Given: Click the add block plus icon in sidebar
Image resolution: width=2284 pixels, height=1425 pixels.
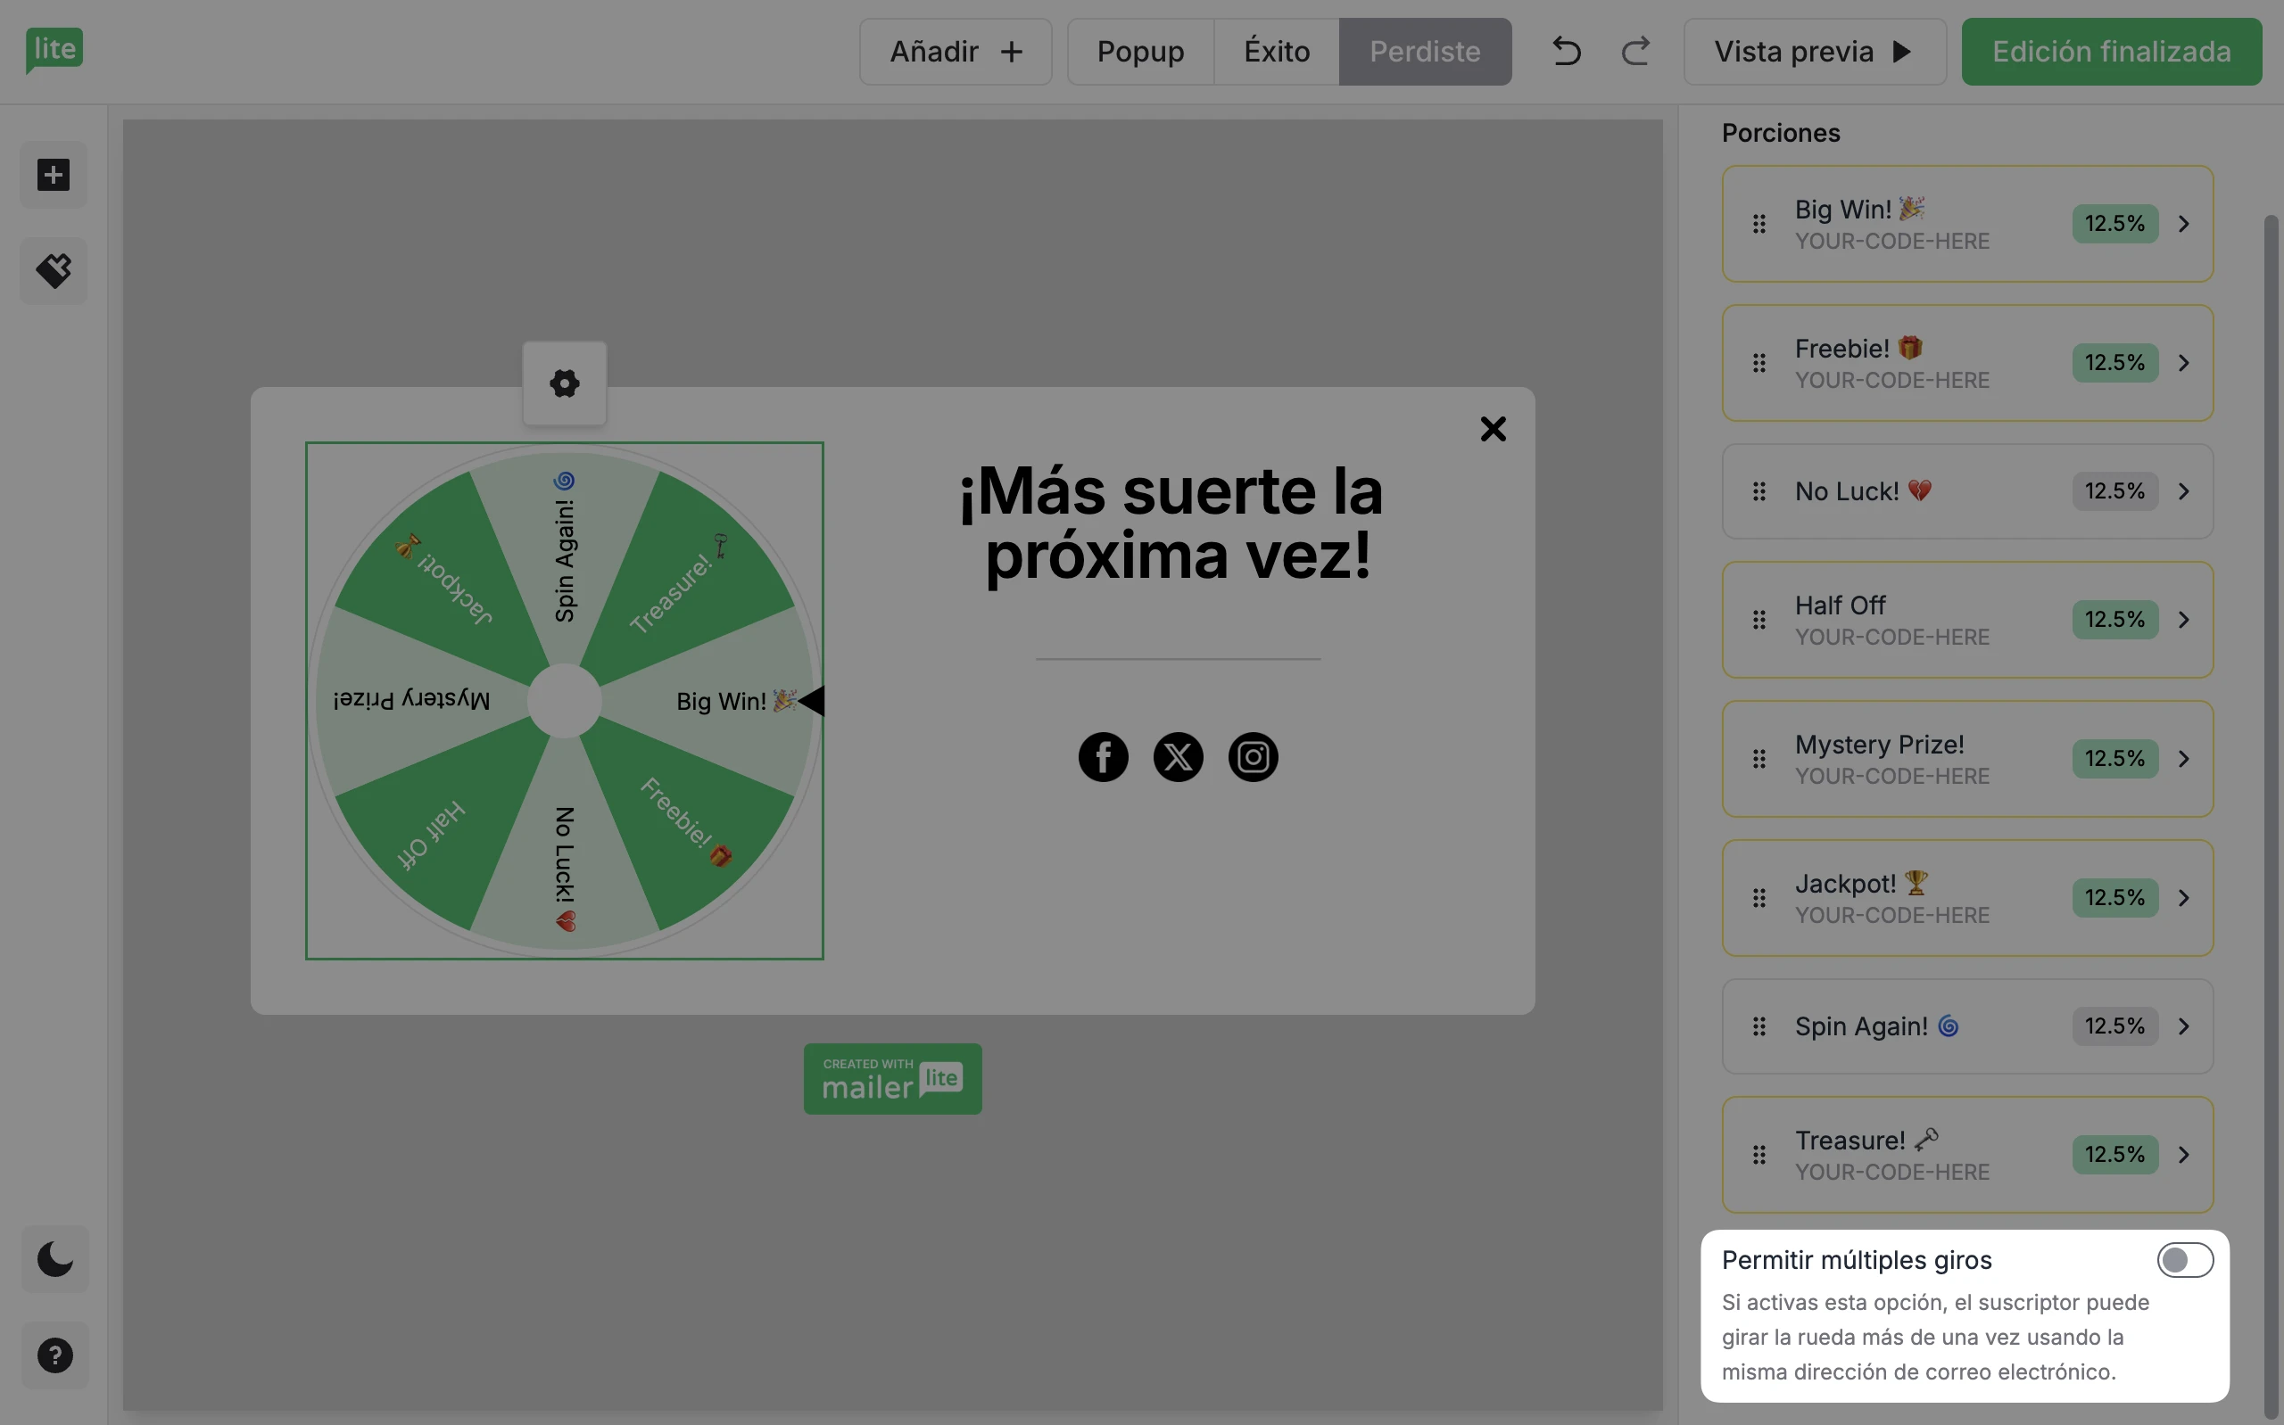Looking at the screenshot, I should [x=54, y=176].
